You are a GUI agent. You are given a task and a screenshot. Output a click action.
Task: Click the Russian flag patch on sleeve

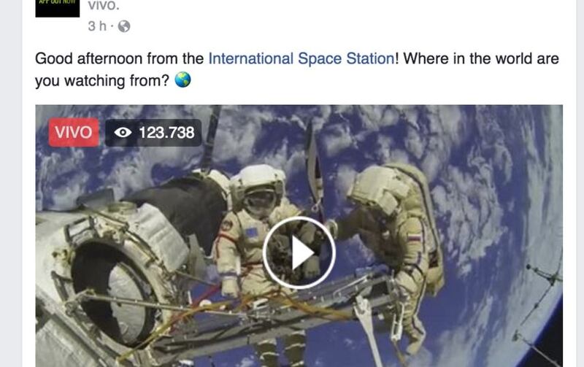point(414,237)
